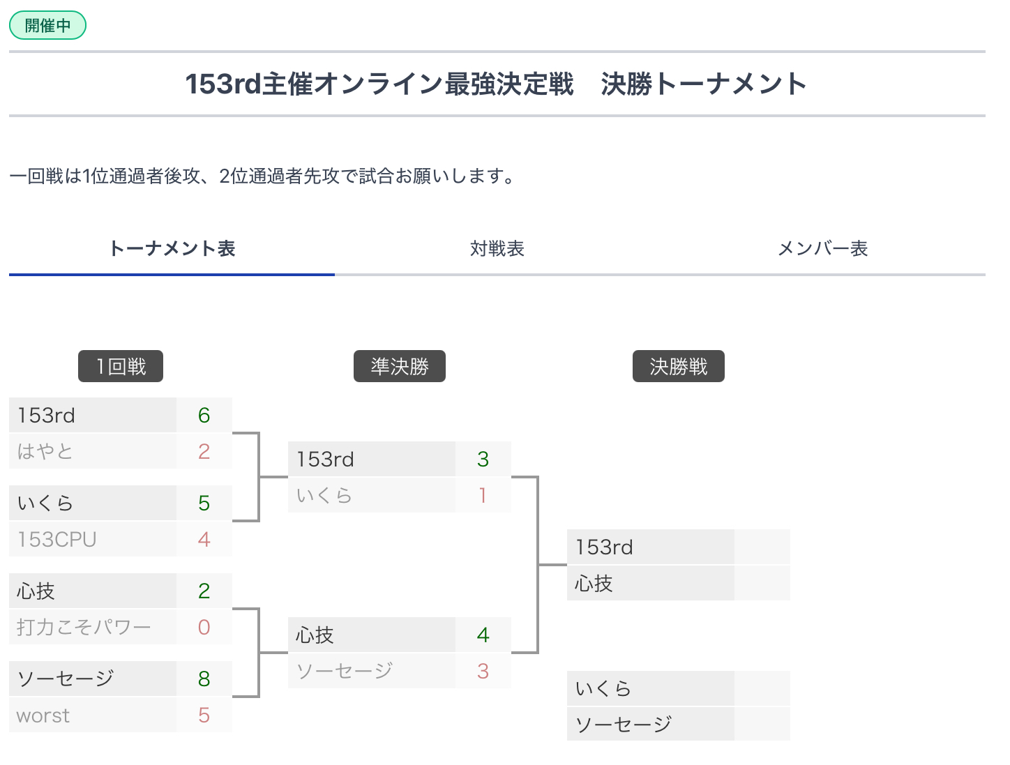Select 153rd in the final match
This screenshot has width=1010, height=765.
pyautogui.click(x=651, y=547)
